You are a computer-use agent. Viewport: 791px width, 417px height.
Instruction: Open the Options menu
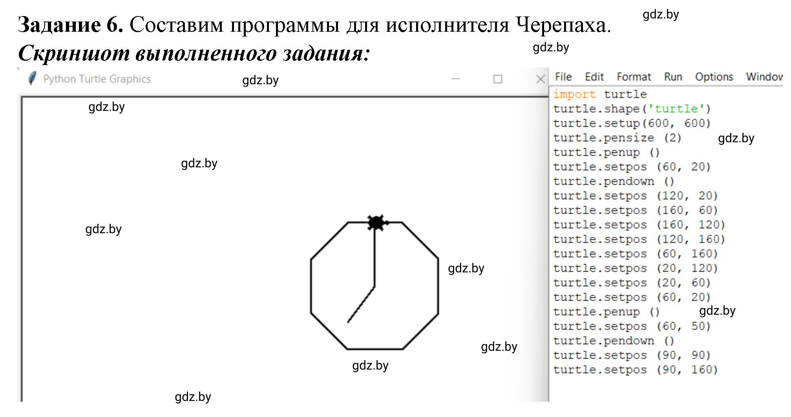pyautogui.click(x=714, y=77)
